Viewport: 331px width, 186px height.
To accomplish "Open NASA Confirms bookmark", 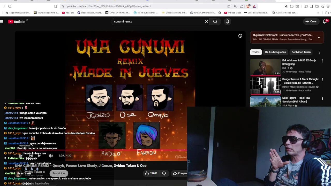I will coord(202,13).
